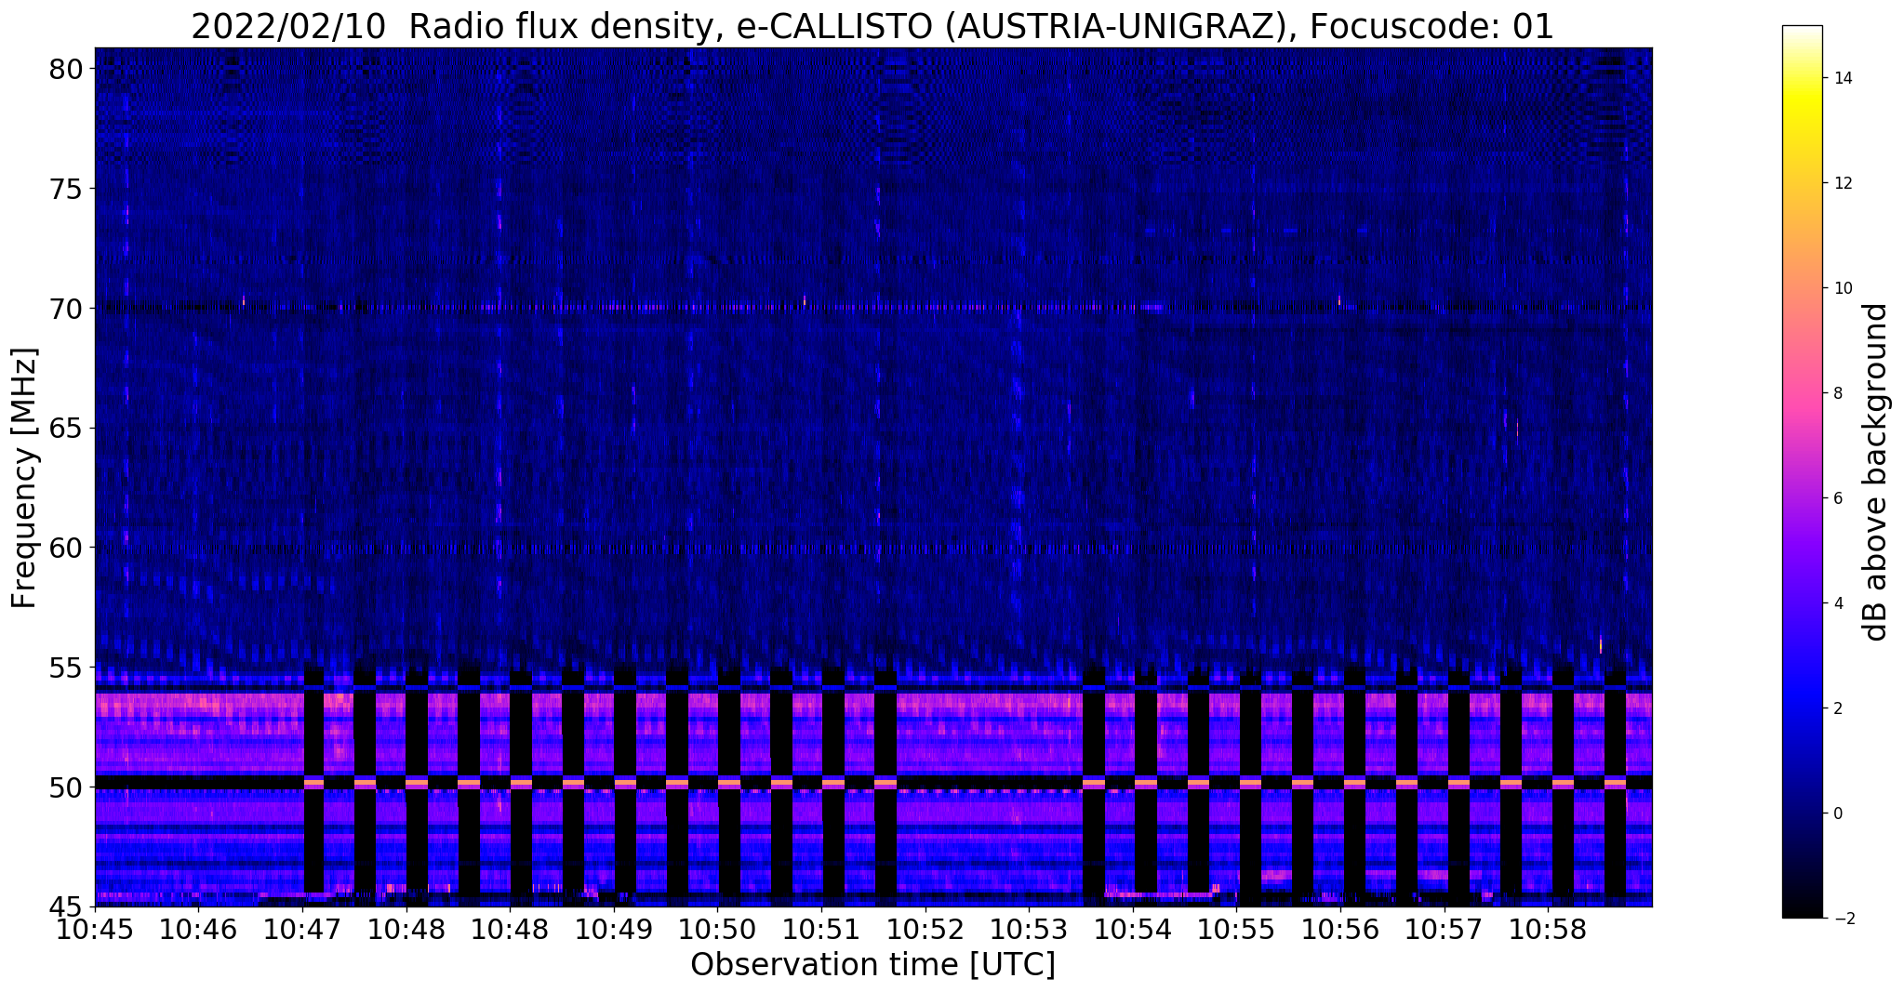Select the 'Frequency [MHz]' y-axis label
Viewport: 1904px width, 992px height.
click(24, 478)
